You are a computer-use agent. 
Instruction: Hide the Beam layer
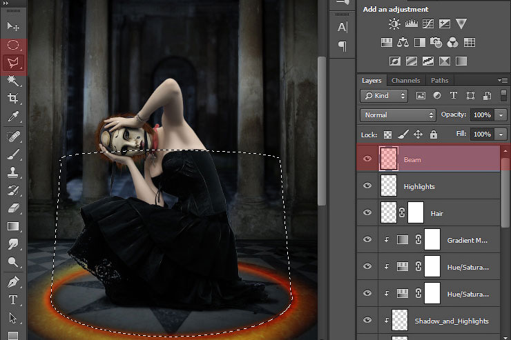tap(367, 159)
